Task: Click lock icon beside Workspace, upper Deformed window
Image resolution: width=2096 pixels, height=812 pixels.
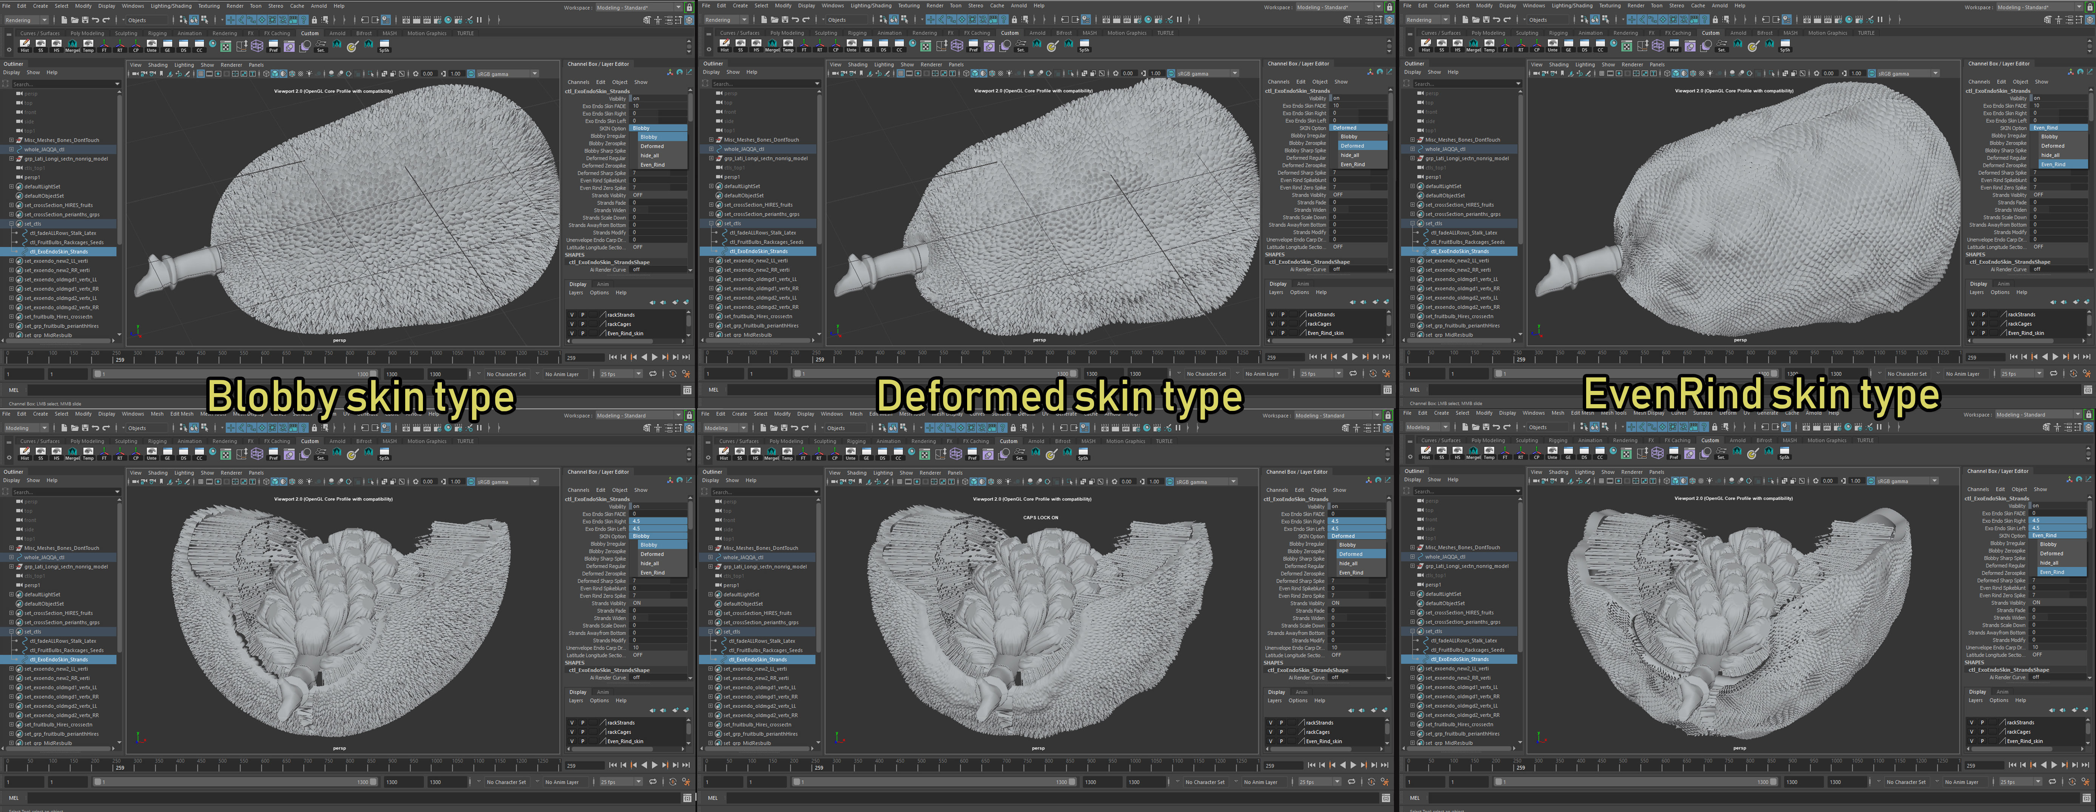Action: pyautogui.click(x=1389, y=7)
